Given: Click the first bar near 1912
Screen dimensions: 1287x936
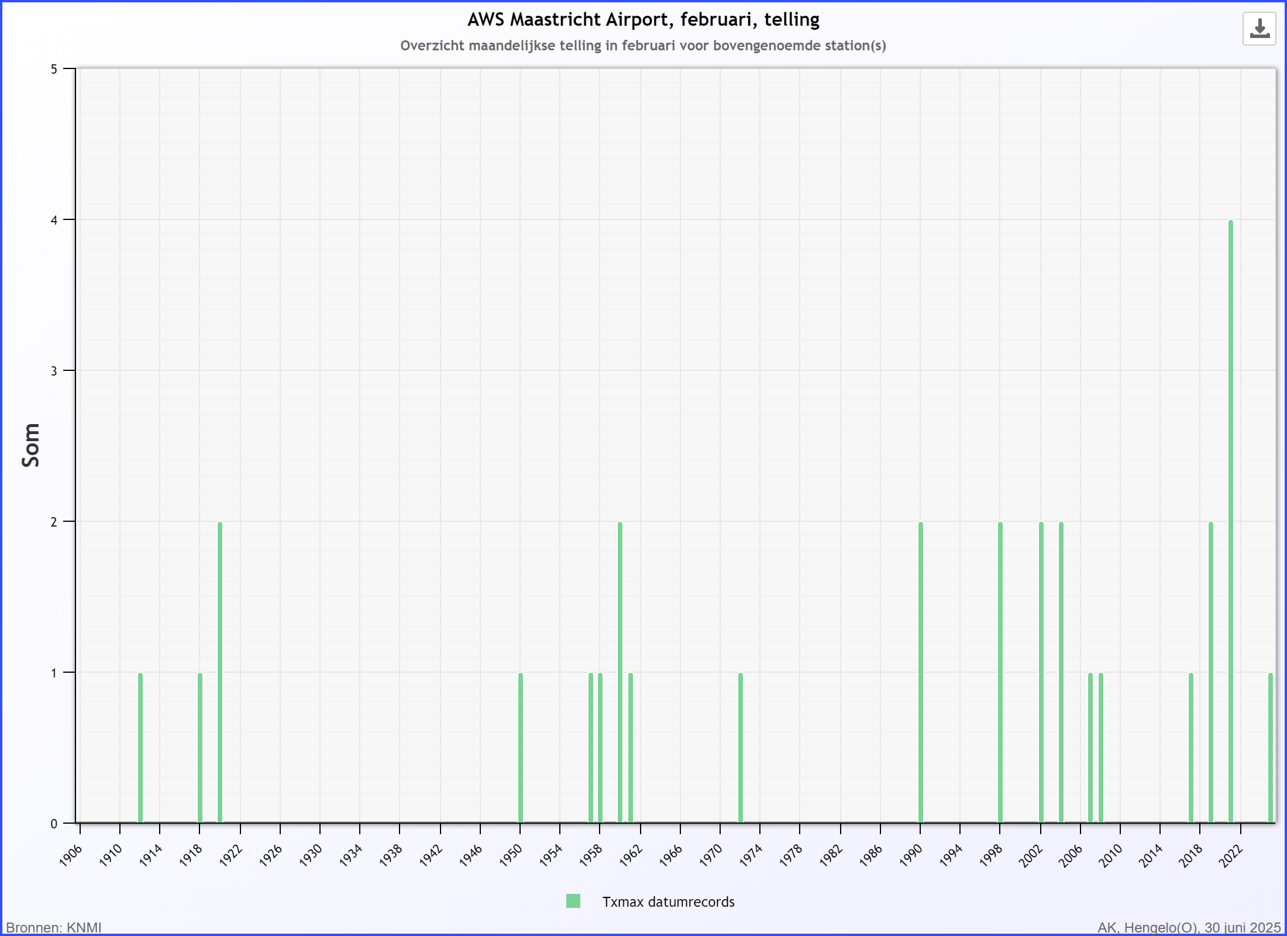Looking at the screenshot, I should (140, 748).
